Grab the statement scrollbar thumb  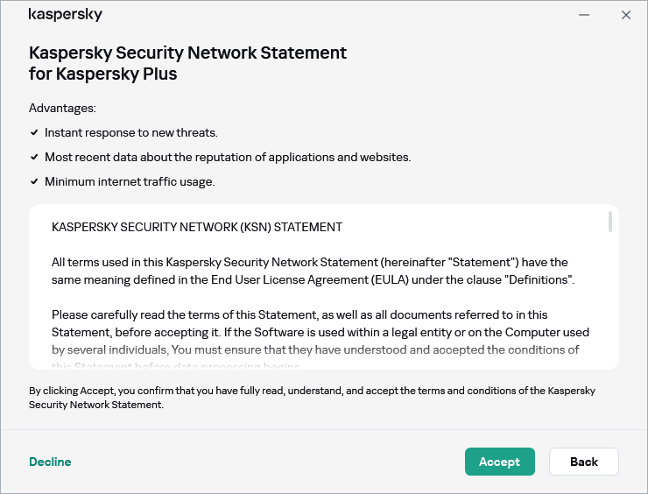coord(609,222)
